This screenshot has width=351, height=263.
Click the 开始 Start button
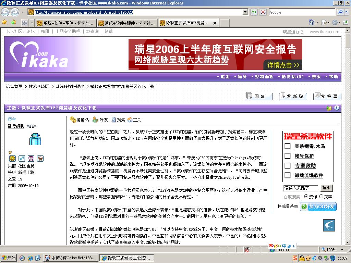point(9,258)
